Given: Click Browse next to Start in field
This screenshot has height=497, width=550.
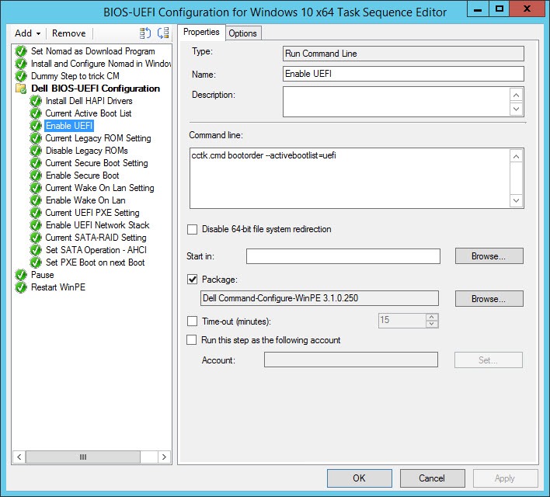Looking at the screenshot, I should pos(489,255).
